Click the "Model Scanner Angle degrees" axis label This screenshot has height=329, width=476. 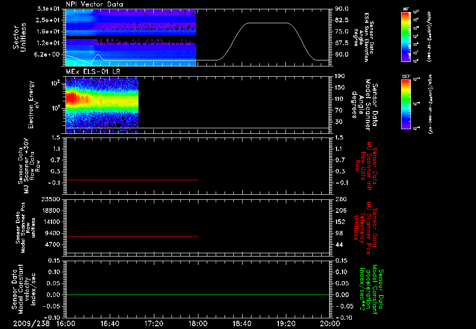click(x=364, y=105)
